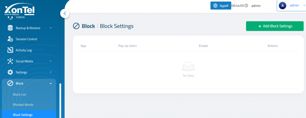This screenshot has height=118, width=306.
Task: Click the Activity Log pencil icon
Action: (x=10, y=50)
